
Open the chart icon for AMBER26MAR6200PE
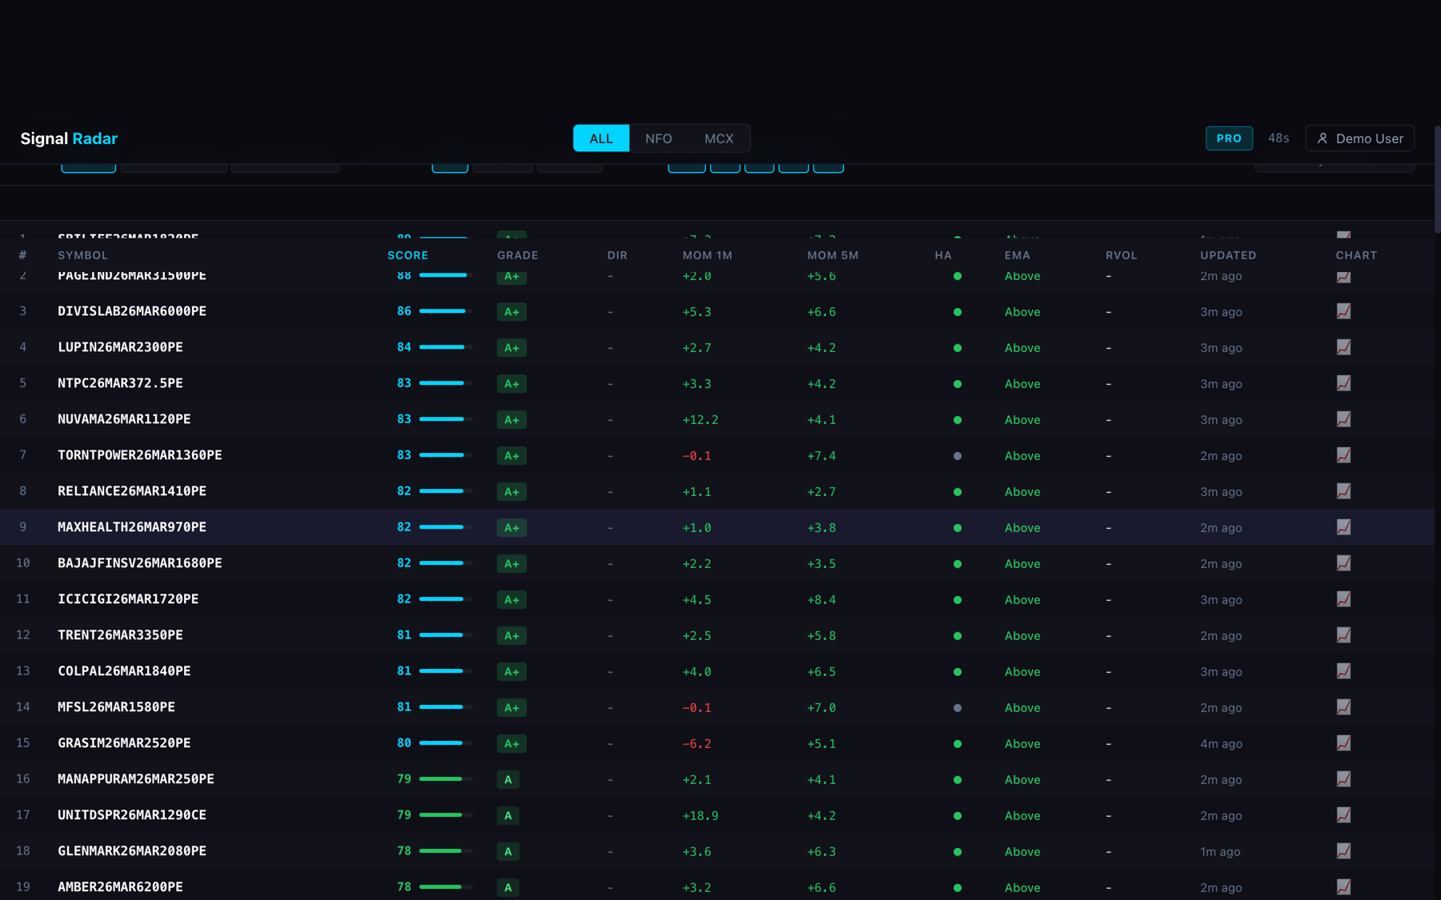pyautogui.click(x=1344, y=887)
